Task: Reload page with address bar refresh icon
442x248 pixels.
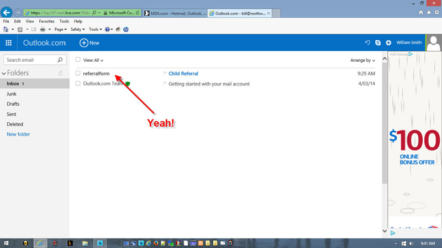Action: 138,13
